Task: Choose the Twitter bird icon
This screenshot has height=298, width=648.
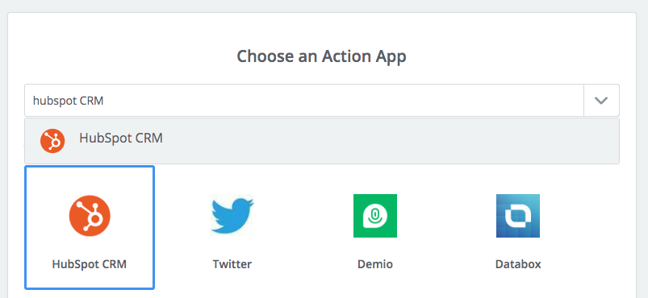Action: click(x=232, y=216)
